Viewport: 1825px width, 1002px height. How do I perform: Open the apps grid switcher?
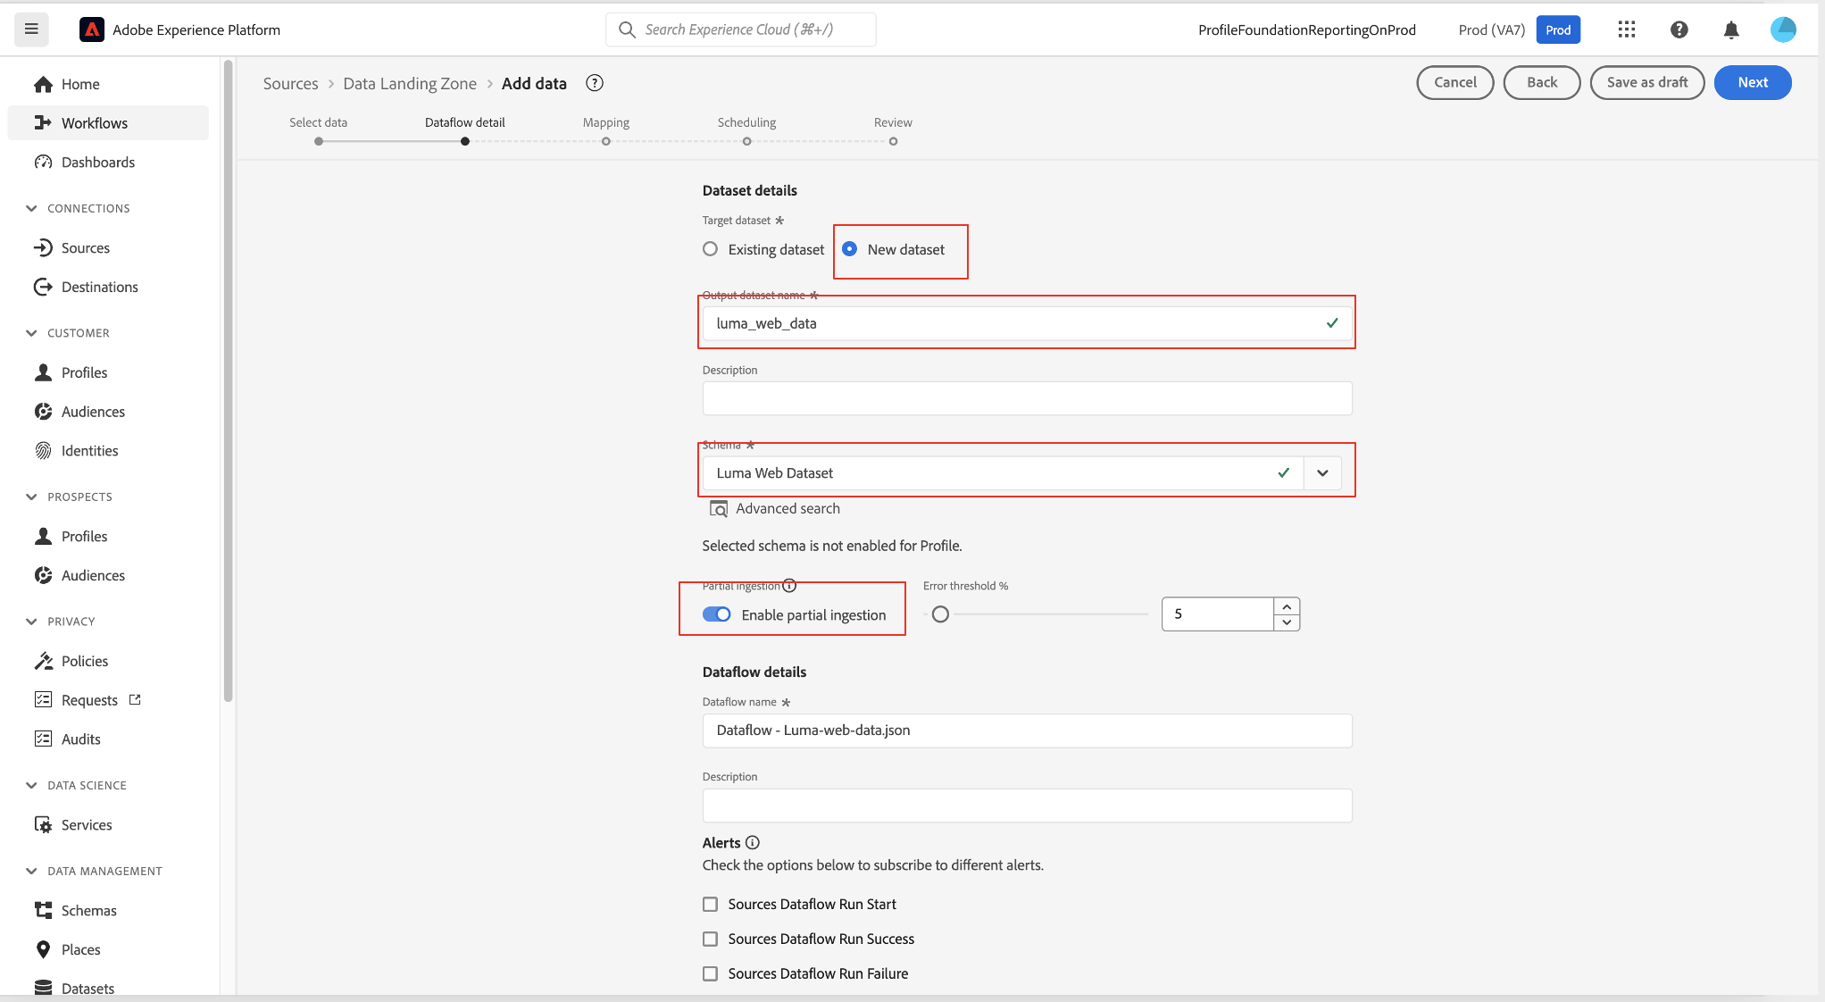(x=1627, y=29)
